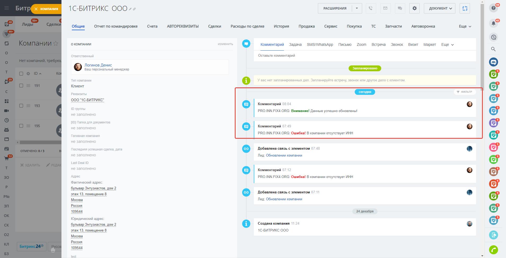Open the Счета tab
The width and height of the screenshot is (506, 258).
152,26
